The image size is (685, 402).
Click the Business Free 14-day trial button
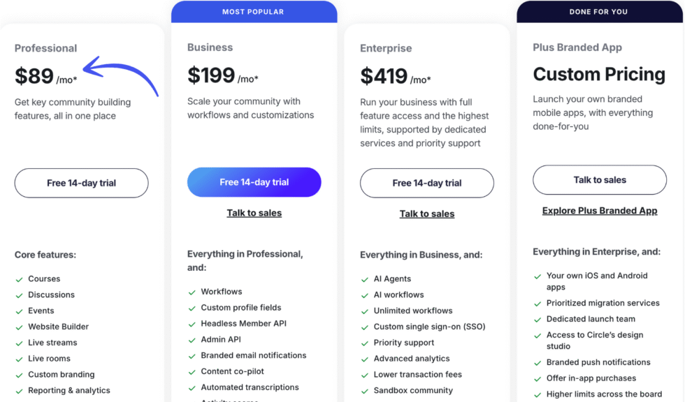pos(254,181)
